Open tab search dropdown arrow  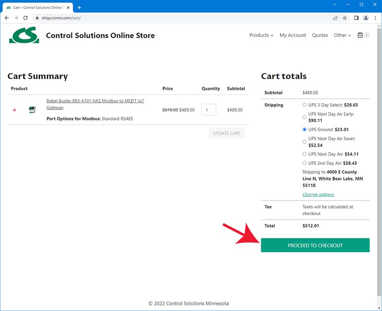(x=334, y=5)
